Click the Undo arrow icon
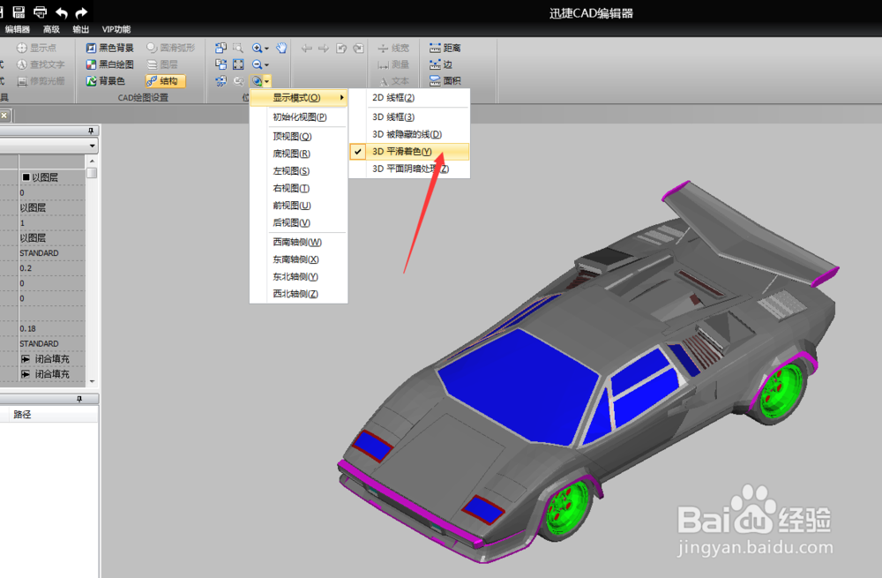This screenshot has width=882, height=578. tap(62, 12)
